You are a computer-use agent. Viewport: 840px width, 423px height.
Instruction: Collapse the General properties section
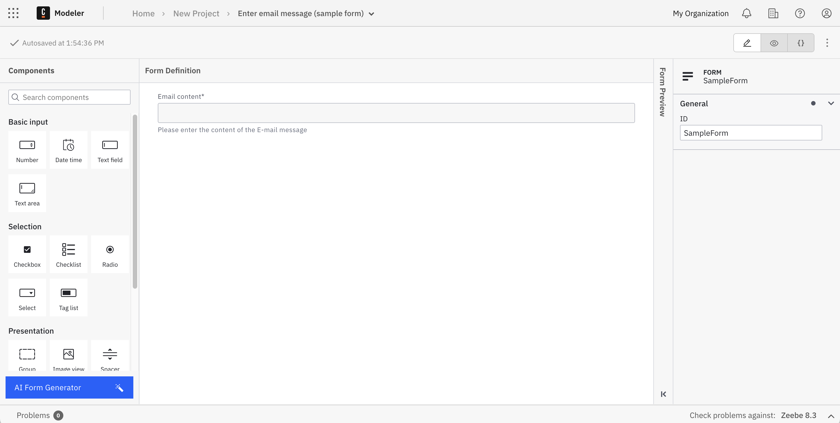tap(831, 103)
